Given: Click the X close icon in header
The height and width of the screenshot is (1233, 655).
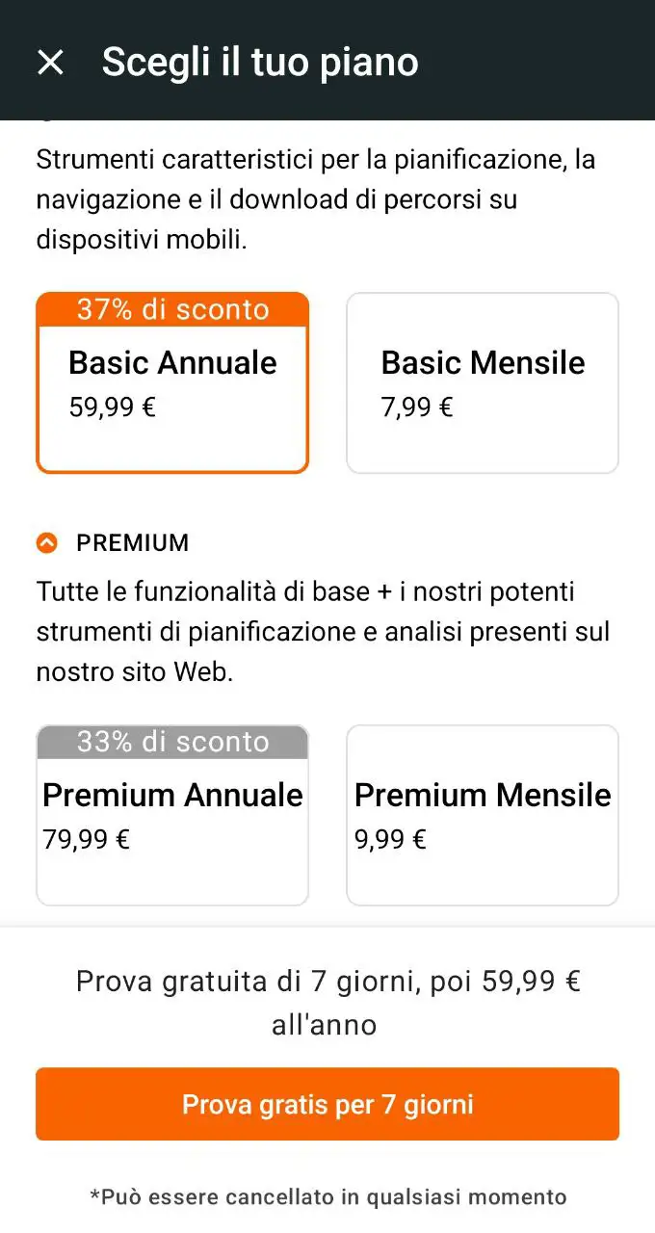Looking at the screenshot, I should (50, 61).
